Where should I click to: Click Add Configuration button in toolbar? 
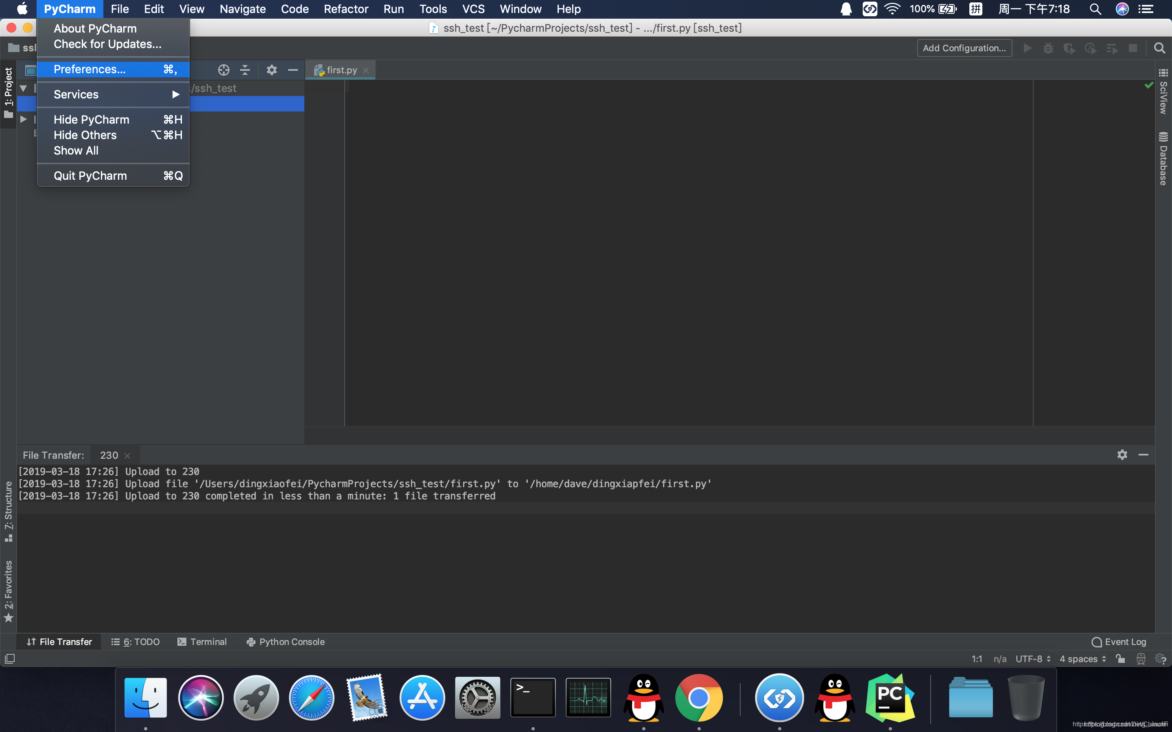(964, 48)
